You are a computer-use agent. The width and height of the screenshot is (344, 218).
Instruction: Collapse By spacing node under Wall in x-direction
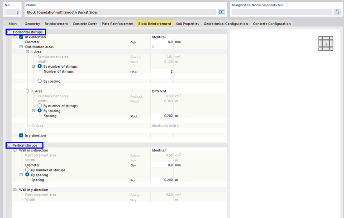[21, 175]
